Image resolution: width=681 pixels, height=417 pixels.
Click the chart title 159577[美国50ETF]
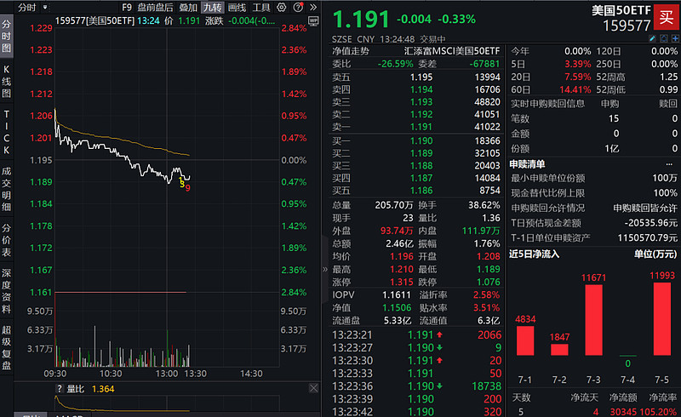tap(94, 20)
